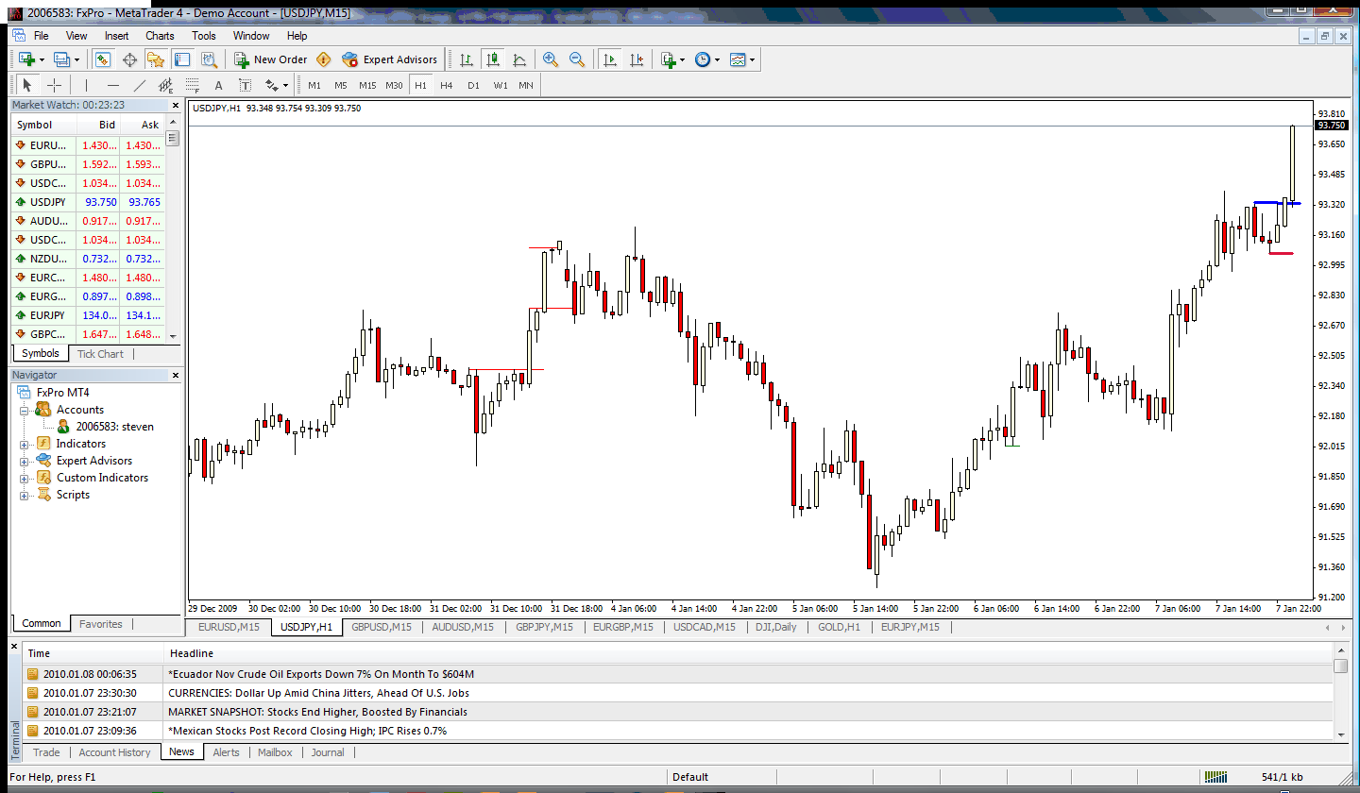Open the Insert menu

click(117, 36)
